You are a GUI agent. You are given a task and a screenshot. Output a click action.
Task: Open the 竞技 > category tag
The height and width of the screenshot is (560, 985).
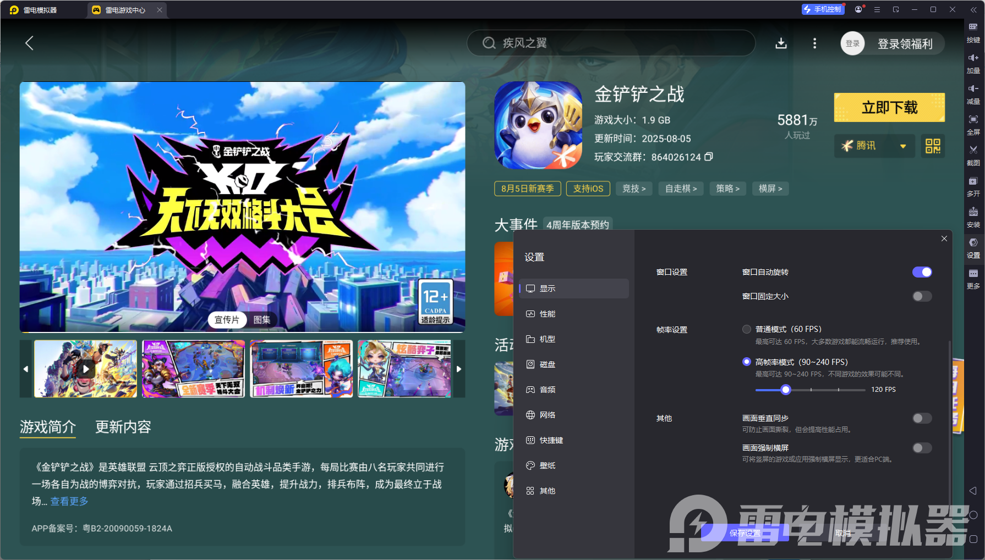pyautogui.click(x=634, y=188)
